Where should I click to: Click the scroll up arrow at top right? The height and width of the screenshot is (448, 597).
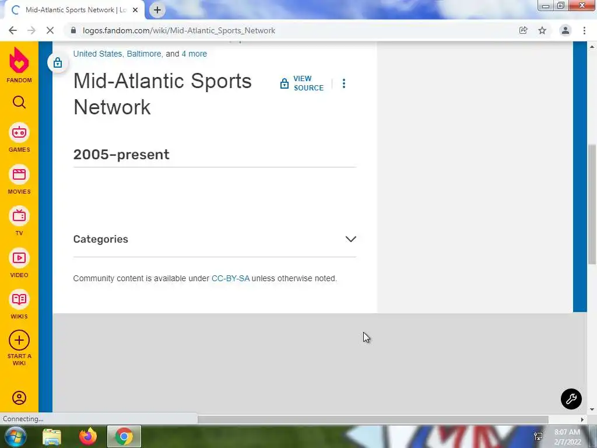(592, 47)
